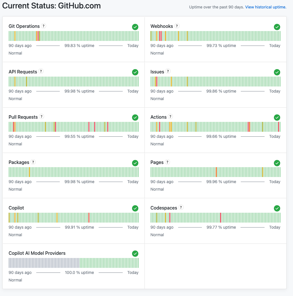Select the Actions component title

click(158, 117)
